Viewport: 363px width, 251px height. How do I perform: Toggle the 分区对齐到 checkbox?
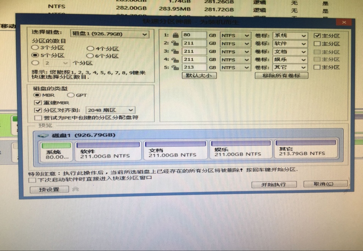pyautogui.click(x=38, y=110)
